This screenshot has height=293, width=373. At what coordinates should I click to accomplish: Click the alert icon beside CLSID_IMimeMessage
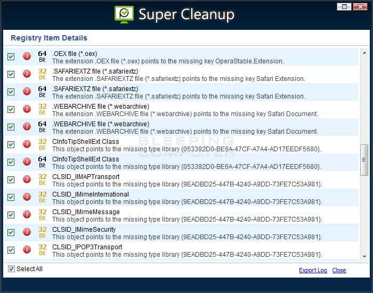click(27, 215)
